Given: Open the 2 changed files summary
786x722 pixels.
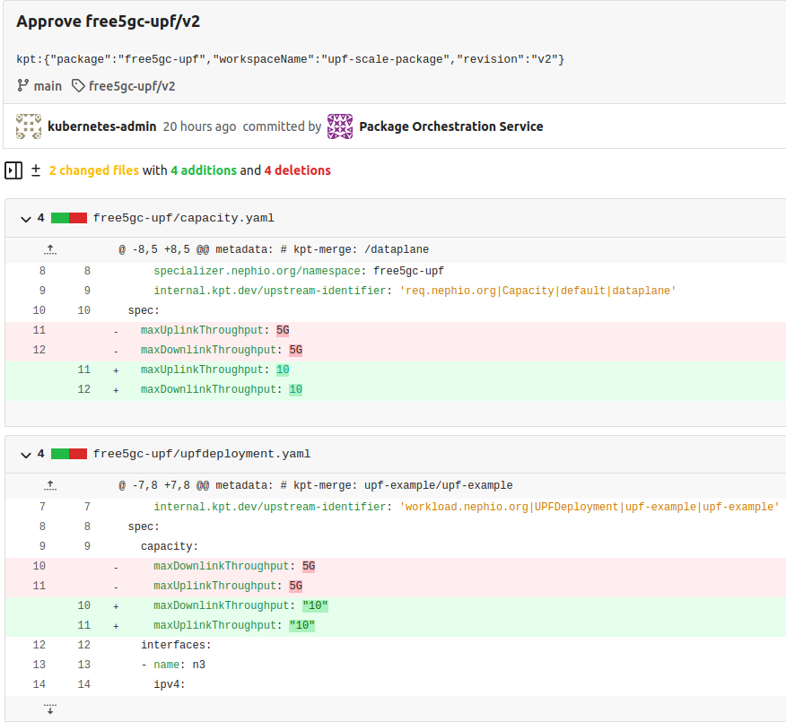Looking at the screenshot, I should click(x=93, y=170).
